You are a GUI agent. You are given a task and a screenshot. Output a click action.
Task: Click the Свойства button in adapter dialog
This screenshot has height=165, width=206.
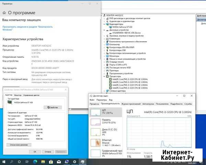53,108
